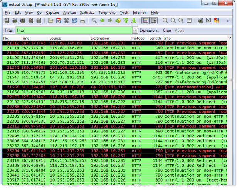
Task: Open the Analyze menu
Action: (69, 13)
